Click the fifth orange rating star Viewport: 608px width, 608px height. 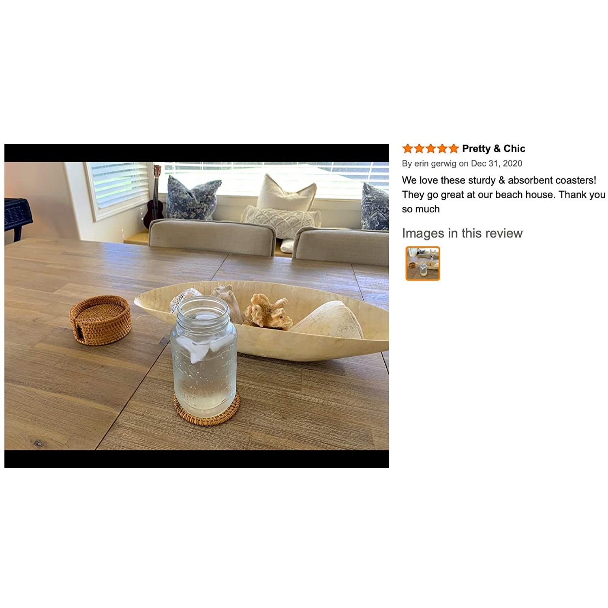point(453,149)
